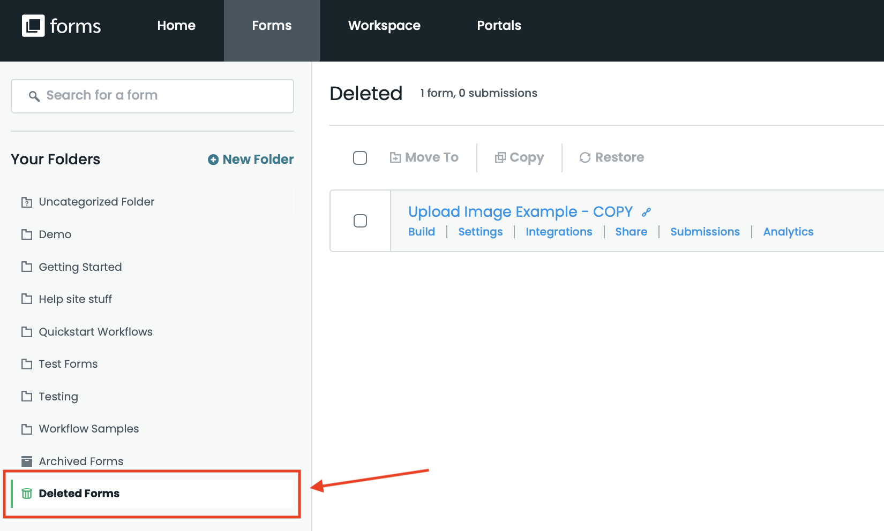884x531 pixels.
Task: Open Upload Image Example - COPY form title
Action: pos(520,212)
